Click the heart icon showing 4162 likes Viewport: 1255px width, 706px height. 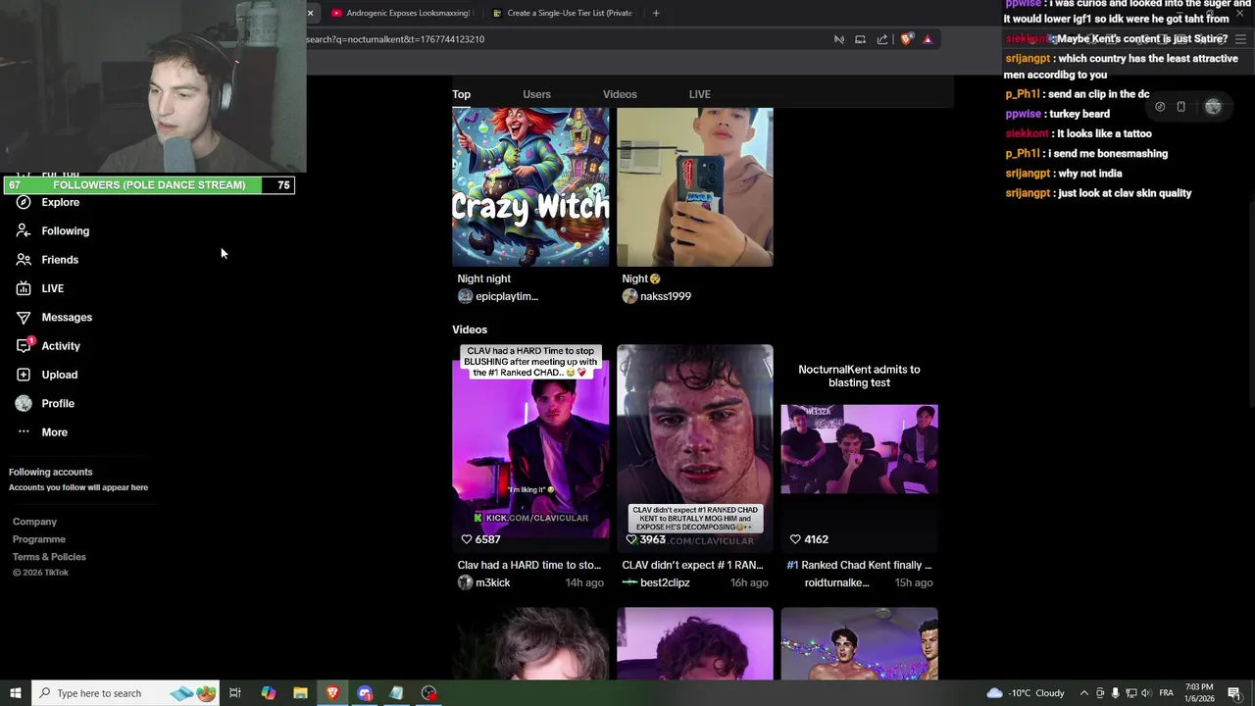coord(795,539)
